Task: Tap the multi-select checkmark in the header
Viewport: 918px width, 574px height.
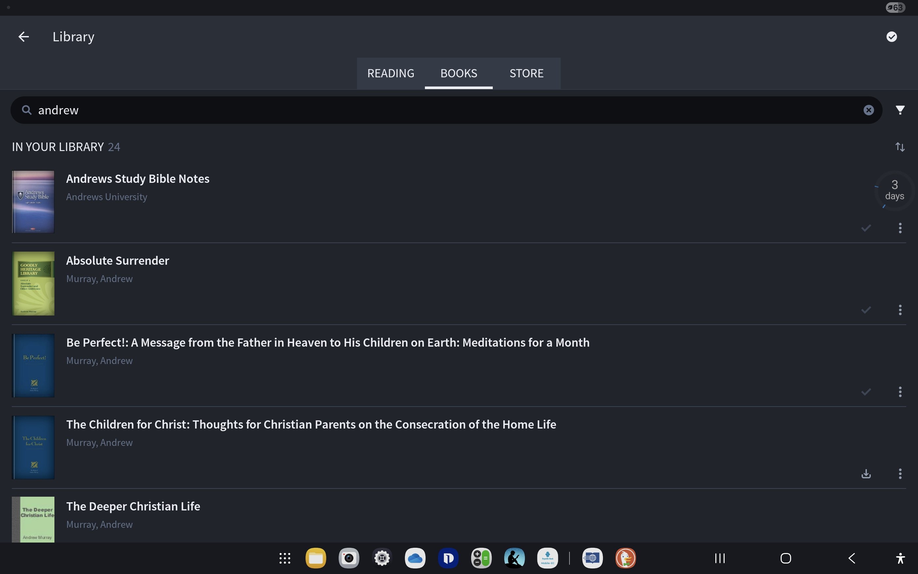Action: coord(891,37)
